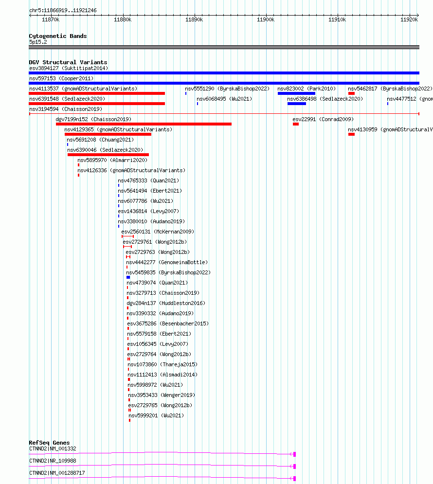Click esv1056345 (Levy2007) label
Screen dimensions: 433x484
[x=158, y=343]
